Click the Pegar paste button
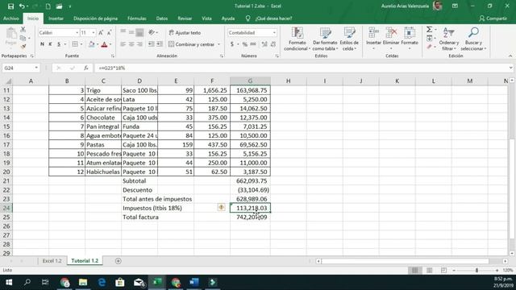Viewport: 516px width, 290px height. coord(10,37)
